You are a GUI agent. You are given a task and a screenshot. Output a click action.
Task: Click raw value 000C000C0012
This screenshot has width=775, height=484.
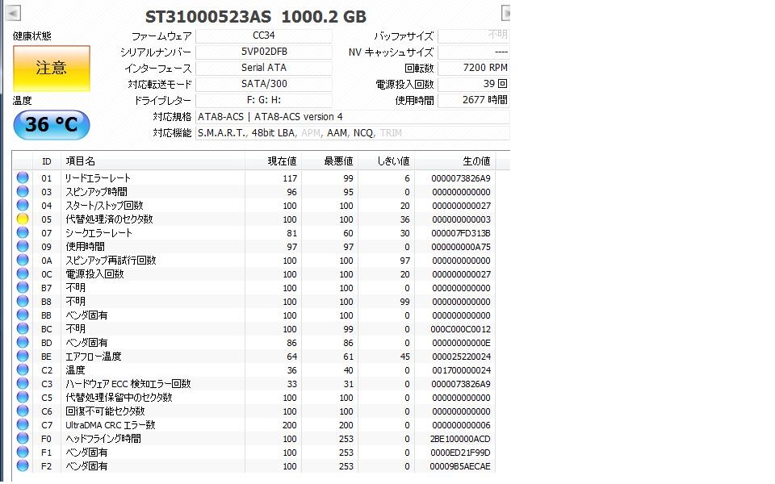pos(461,329)
